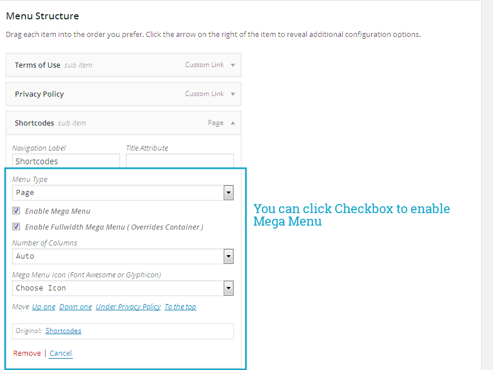Move item To the top
493x370 pixels.
[x=180, y=307]
